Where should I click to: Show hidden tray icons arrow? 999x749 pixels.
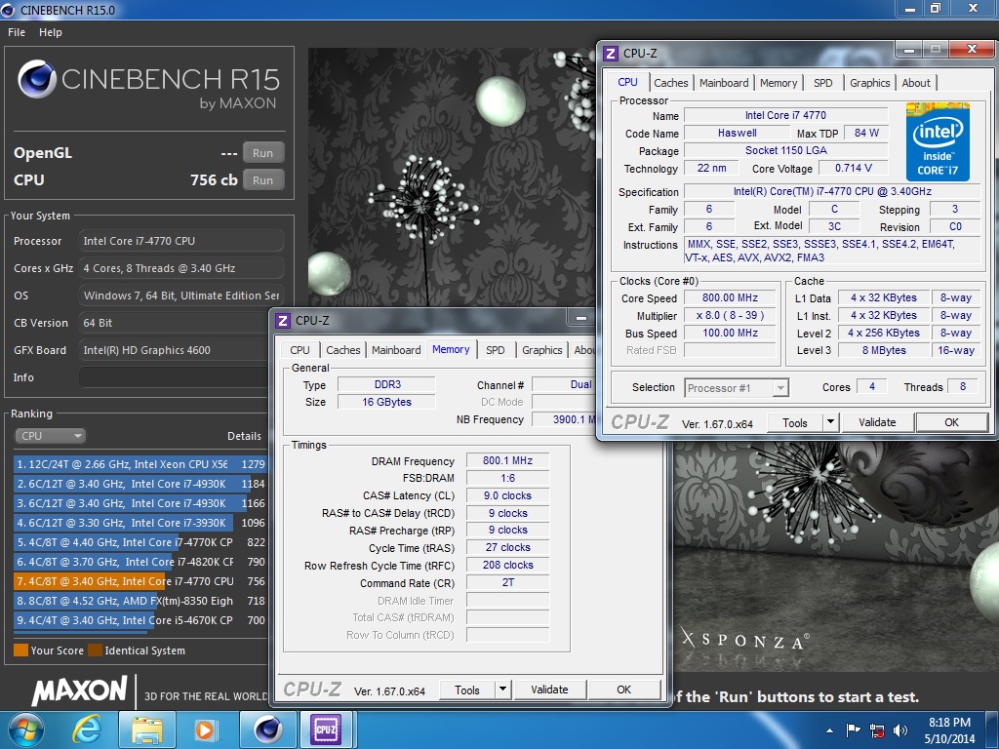coord(829,730)
